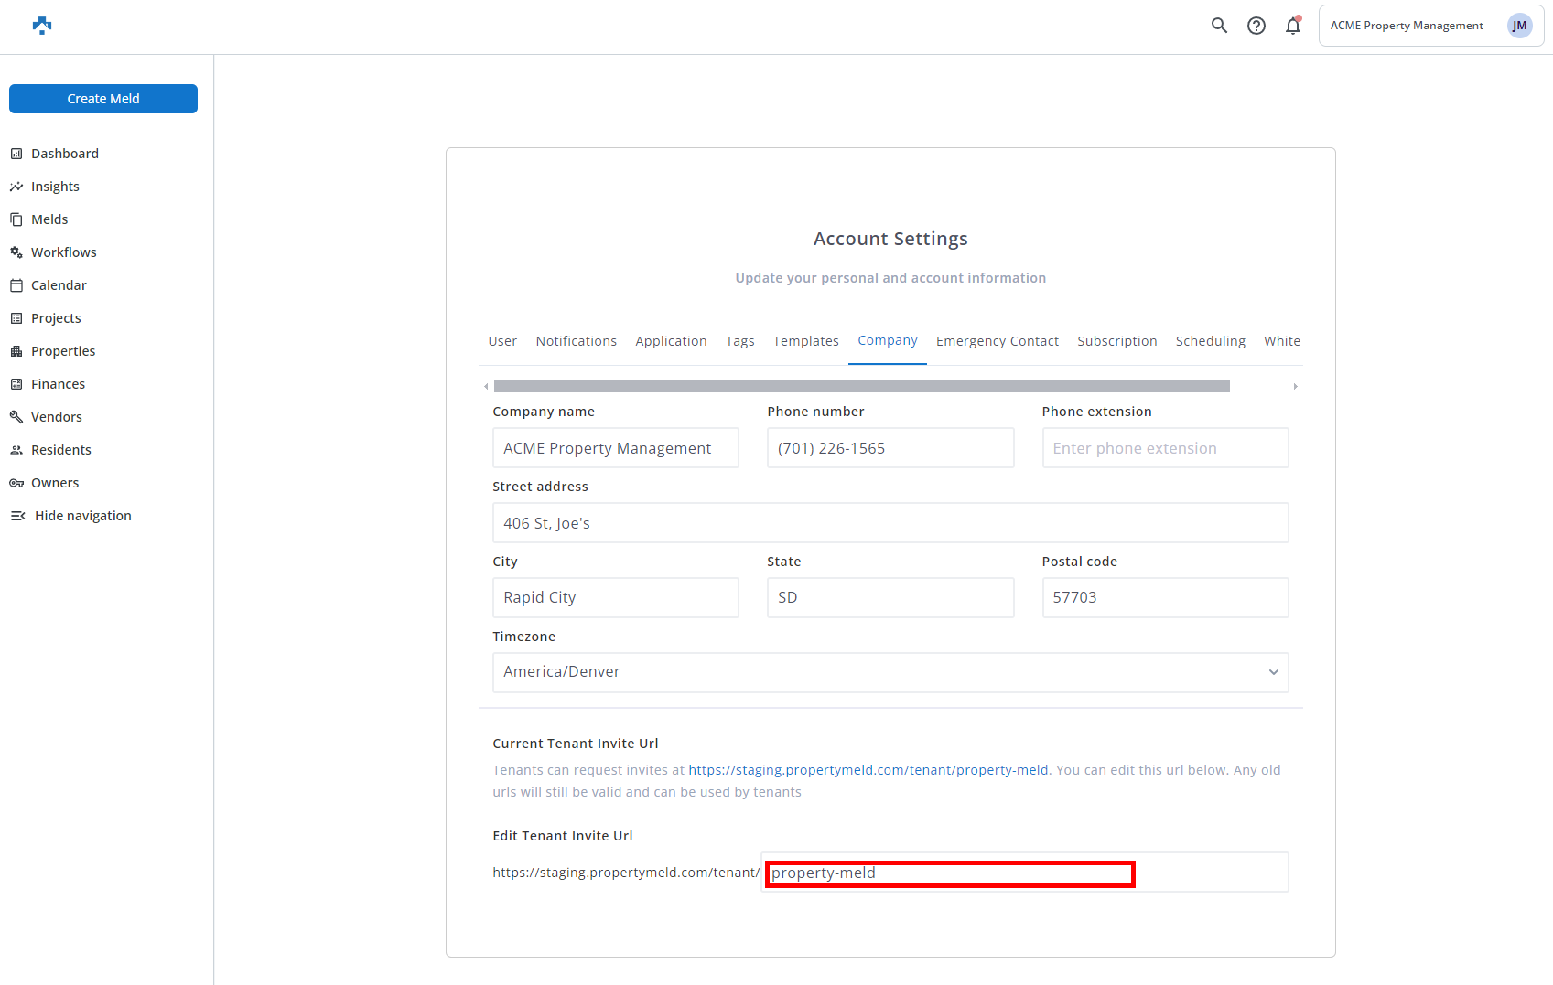This screenshot has height=985, width=1553.
Task: Click the Create Meld button
Action: pyautogui.click(x=103, y=99)
